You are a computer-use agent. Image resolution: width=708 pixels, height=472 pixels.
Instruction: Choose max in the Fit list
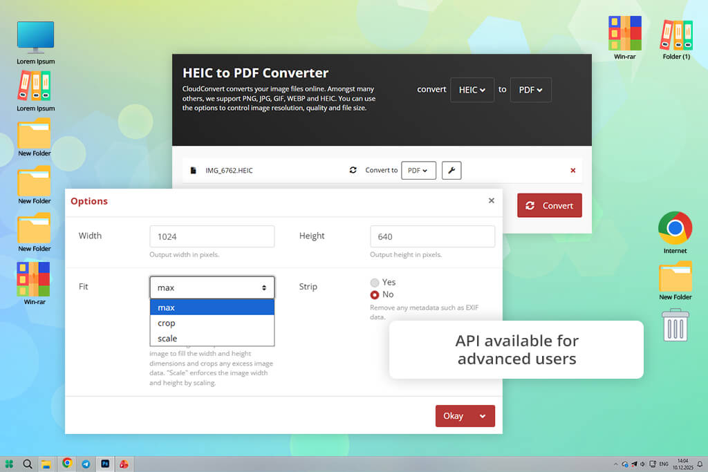[212, 308]
